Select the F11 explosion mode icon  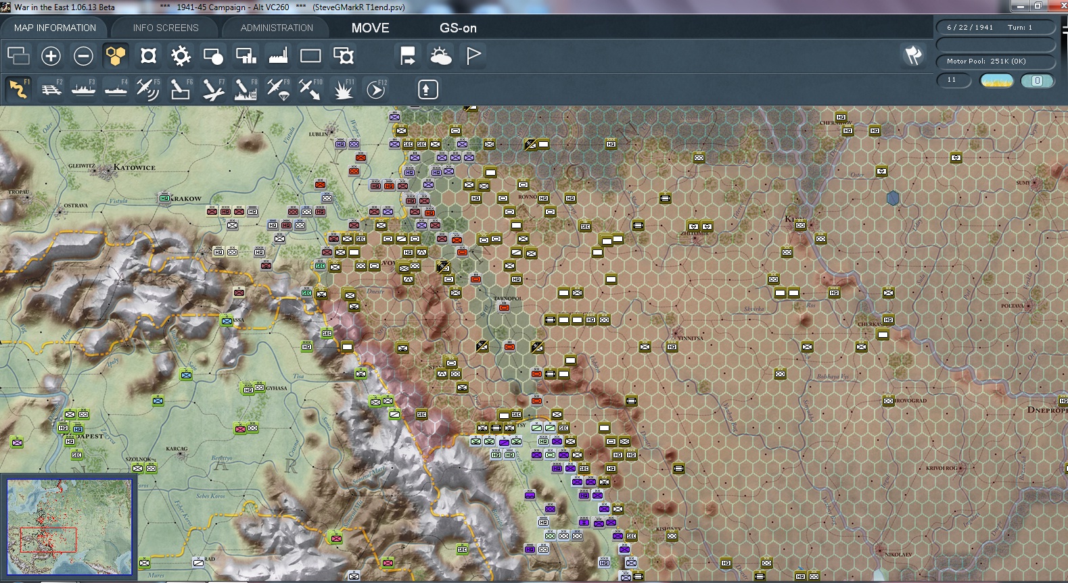click(343, 89)
